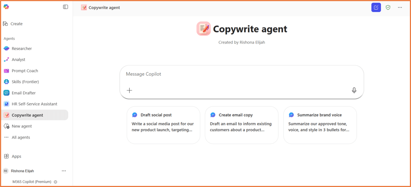Click the M365 Copilot info icon
Viewport: 411px width, 187px height.
55,182
